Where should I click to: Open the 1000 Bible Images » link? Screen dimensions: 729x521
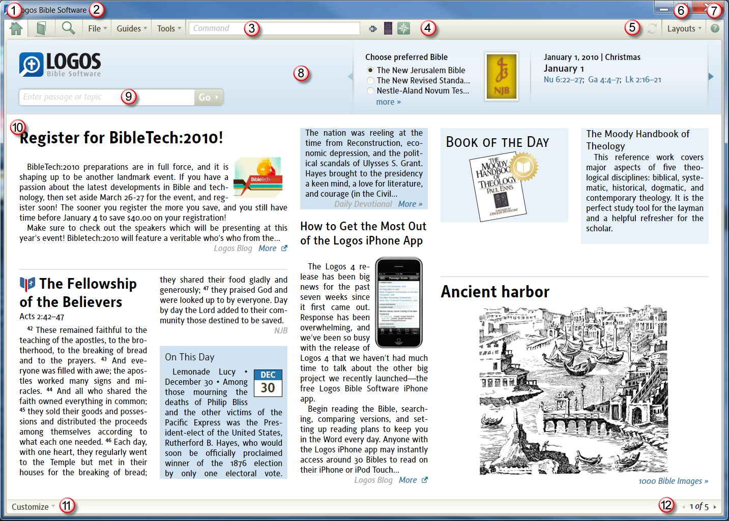pos(674,481)
